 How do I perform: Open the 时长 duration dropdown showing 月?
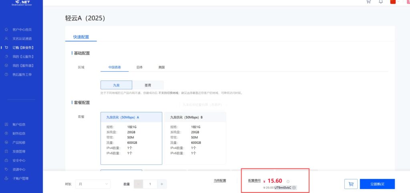[93, 184]
